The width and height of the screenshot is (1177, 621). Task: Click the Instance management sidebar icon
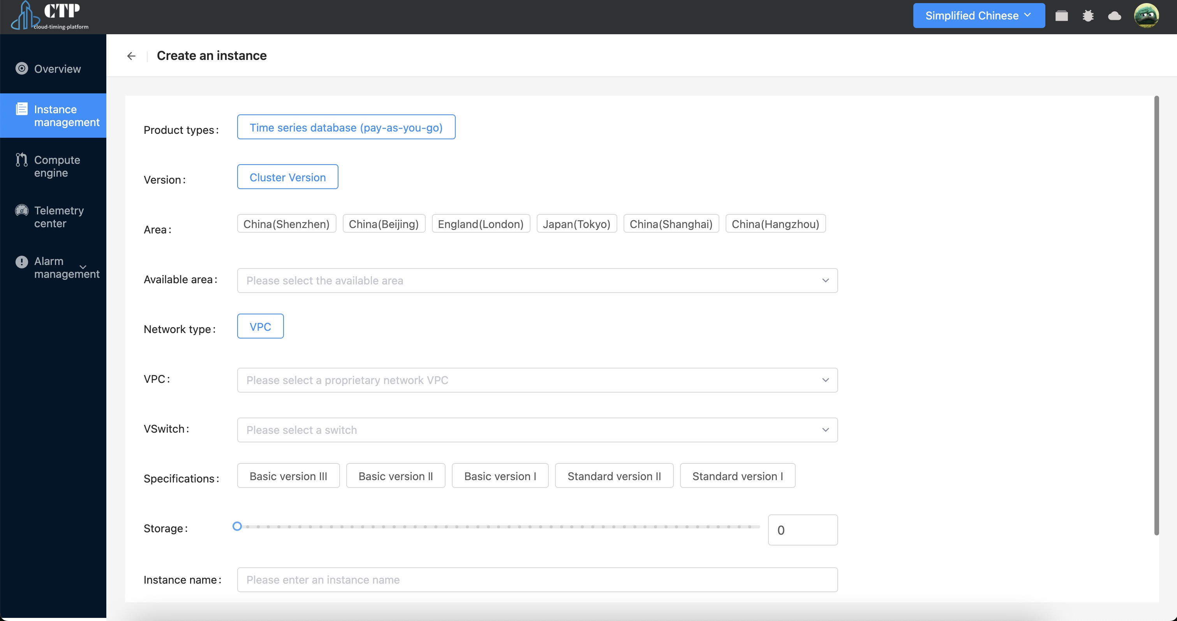click(x=21, y=109)
